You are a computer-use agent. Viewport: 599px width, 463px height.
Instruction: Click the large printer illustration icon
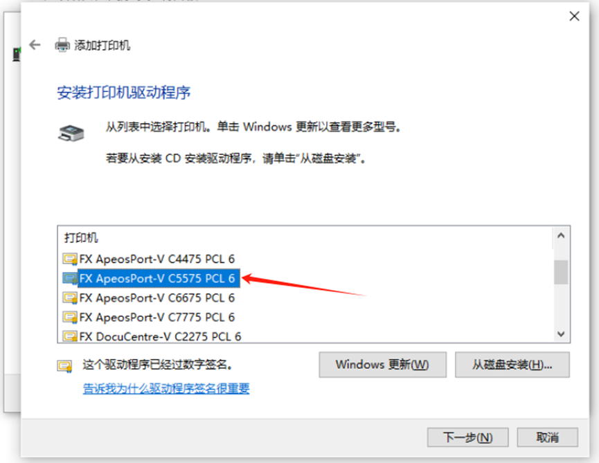coord(71,133)
